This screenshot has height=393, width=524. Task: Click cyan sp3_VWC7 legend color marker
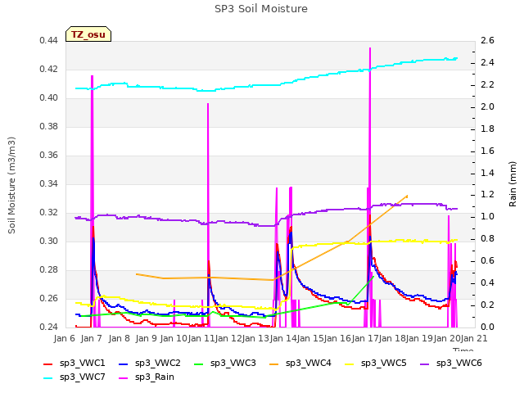pyautogui.click(x=48, y=378)
